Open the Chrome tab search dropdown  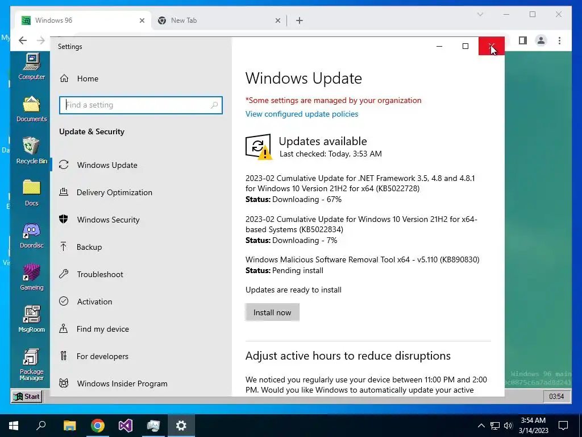(x=480, y=14)
